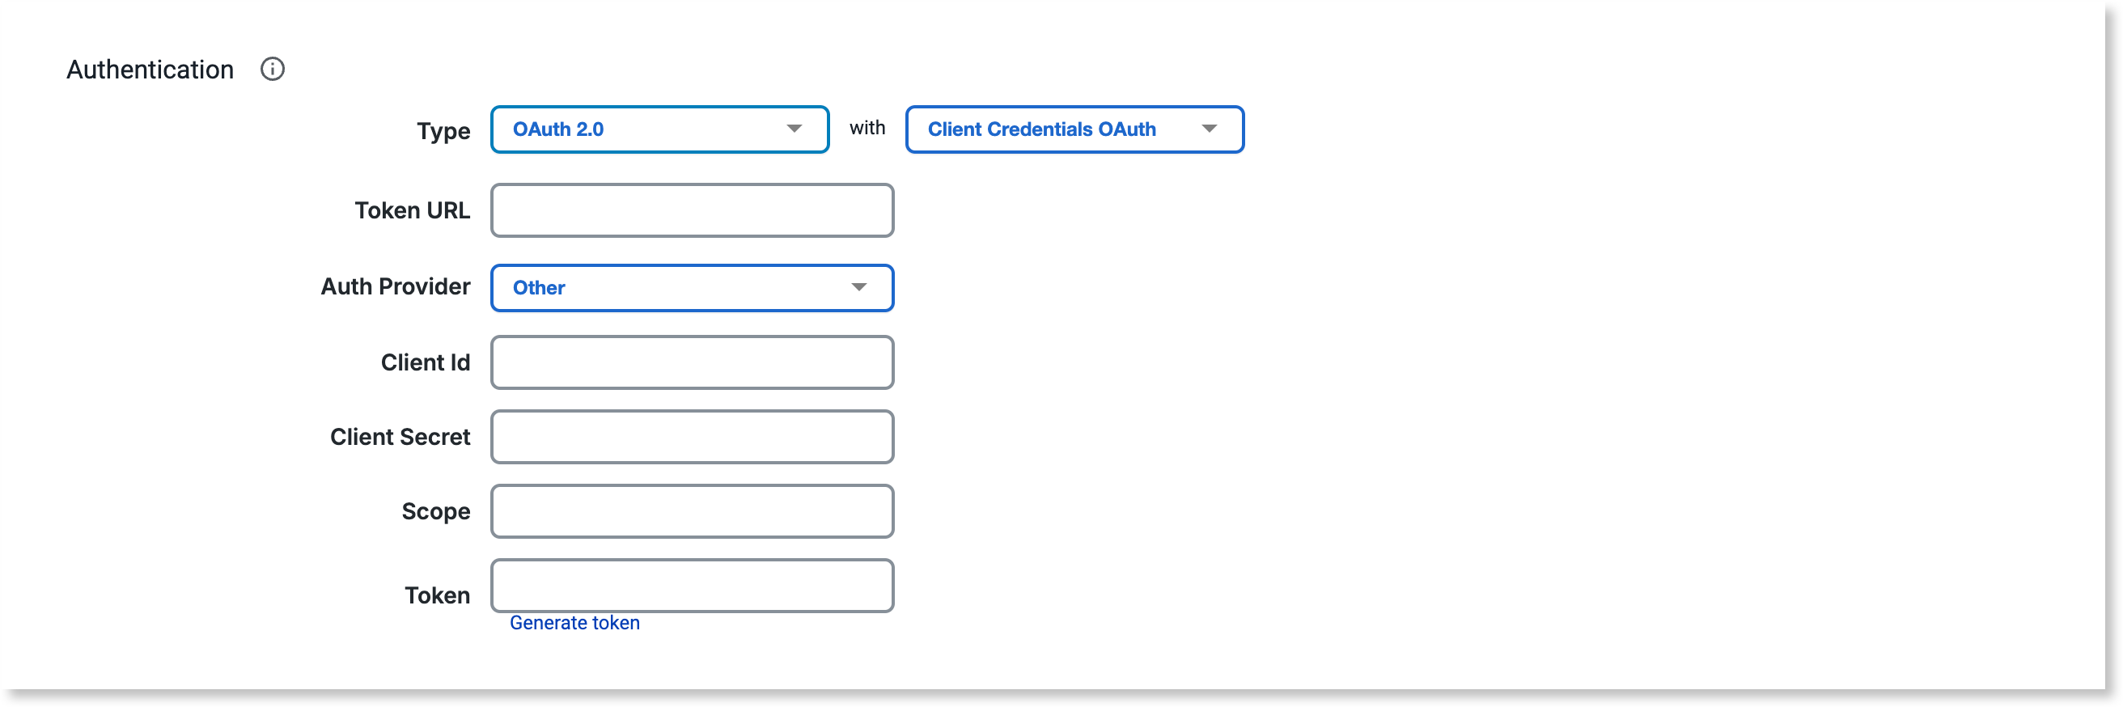This screenshot has width=2123, height=707.
Task: Click the caret arrow in Client Credentials OAuth dropdown
Action: 1209,129
